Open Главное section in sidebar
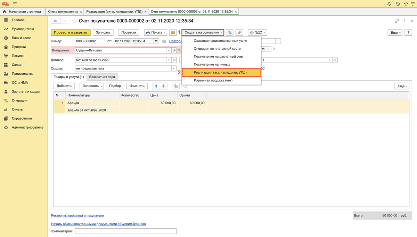 coord(18,20)
